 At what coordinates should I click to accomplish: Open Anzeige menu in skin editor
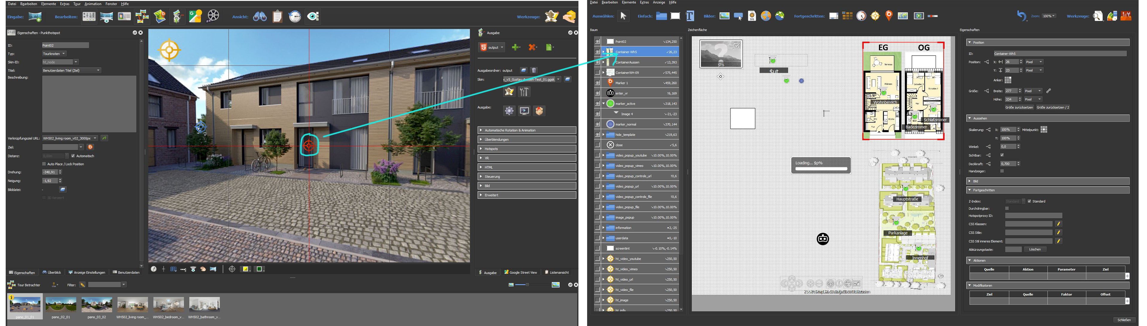tap(659, 2)
